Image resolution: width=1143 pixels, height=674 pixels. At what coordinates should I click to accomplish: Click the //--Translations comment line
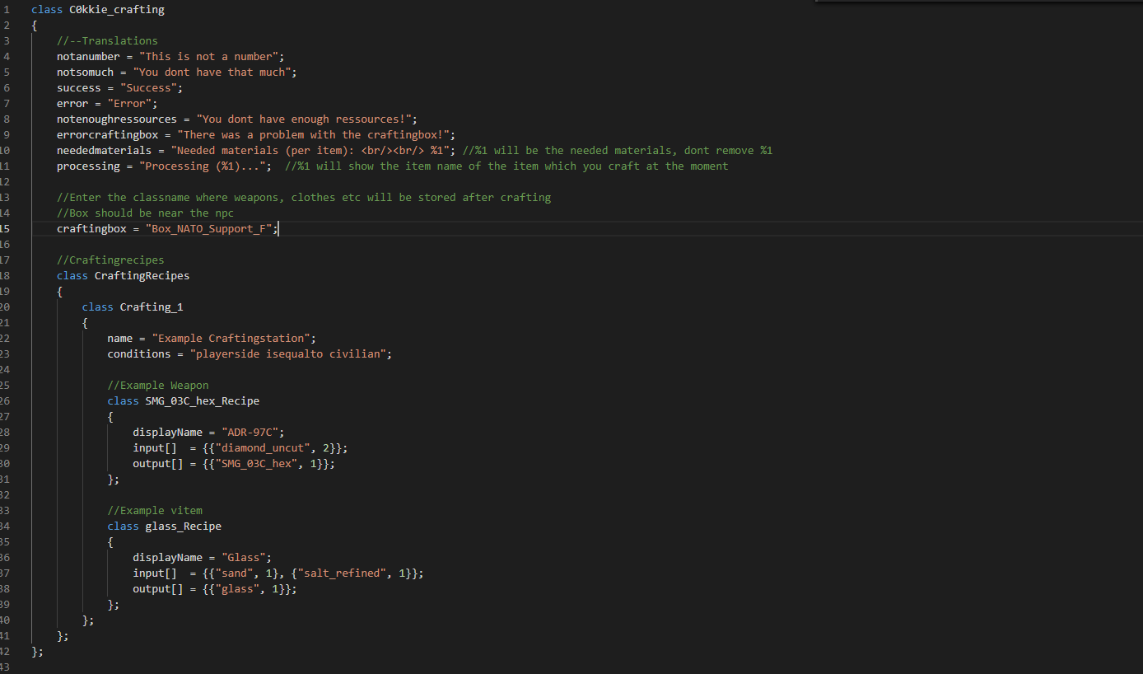point(107,40)
